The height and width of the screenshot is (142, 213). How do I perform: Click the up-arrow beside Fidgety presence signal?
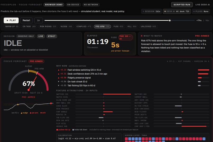coord(59,78)
